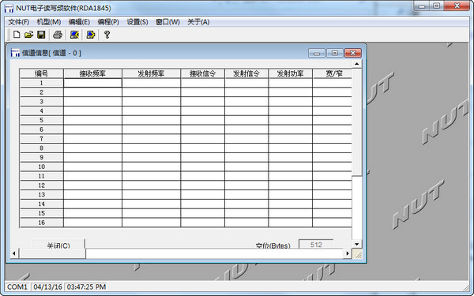
Task: Click the NUT application title bar icon
Action: pos(9,8)
